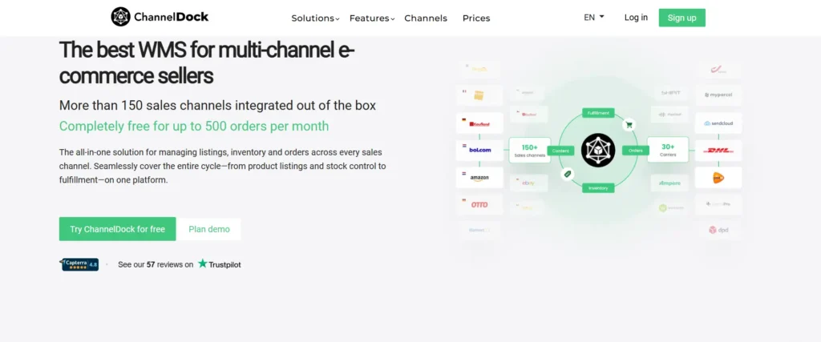Click the Plan demo button

pos(209,229)
